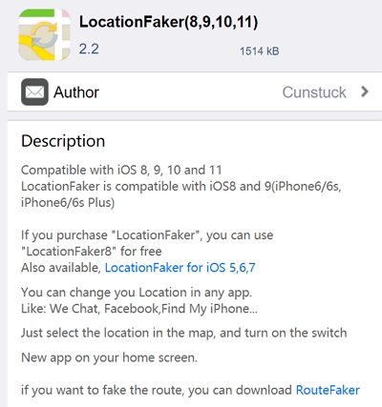This screenshot has width=382, height=407.
Task: Click 'New app on your home screen.' text
Action: [109, 357]
